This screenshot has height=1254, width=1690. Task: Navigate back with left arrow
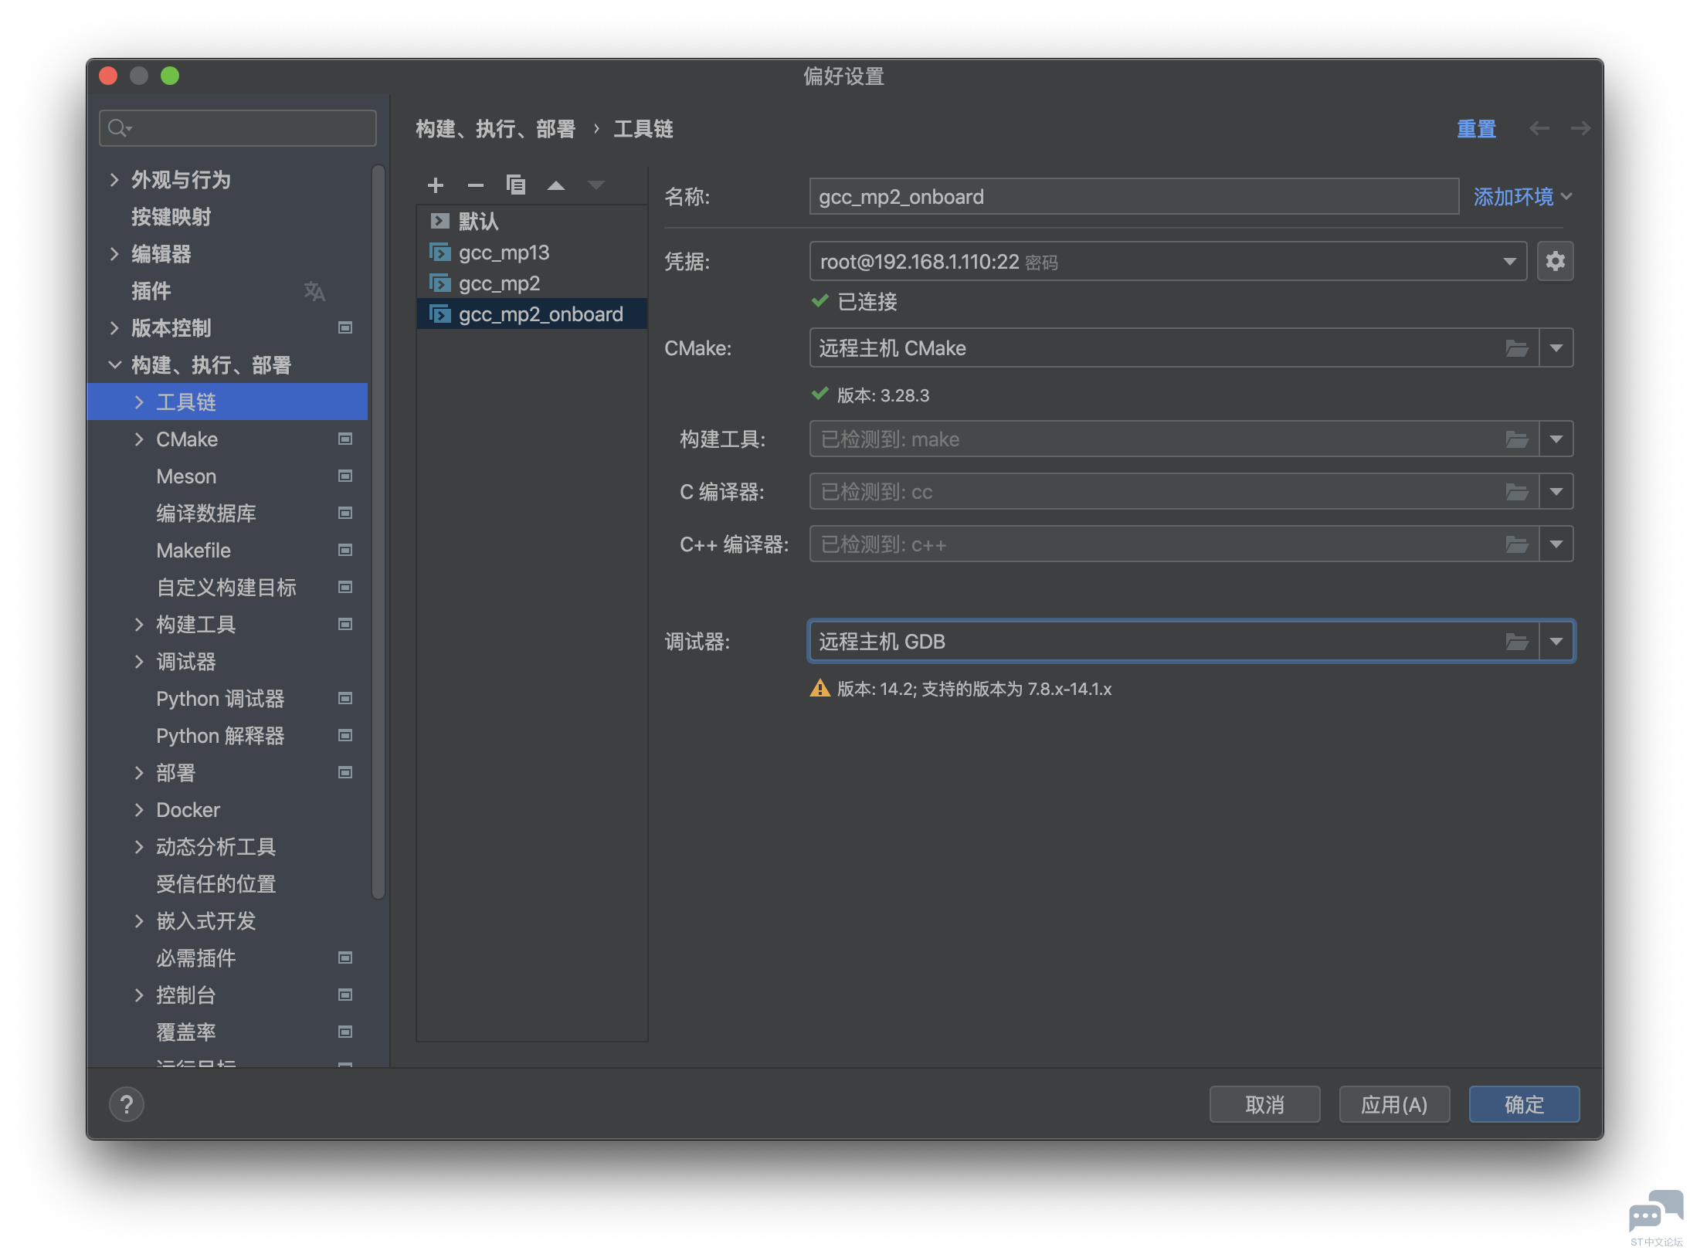click(1539, 128)
